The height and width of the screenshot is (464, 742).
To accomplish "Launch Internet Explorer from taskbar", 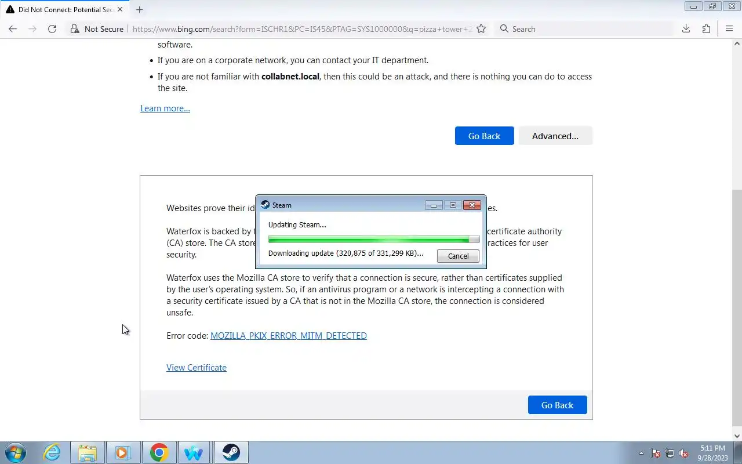I will [x=52, y=452].
